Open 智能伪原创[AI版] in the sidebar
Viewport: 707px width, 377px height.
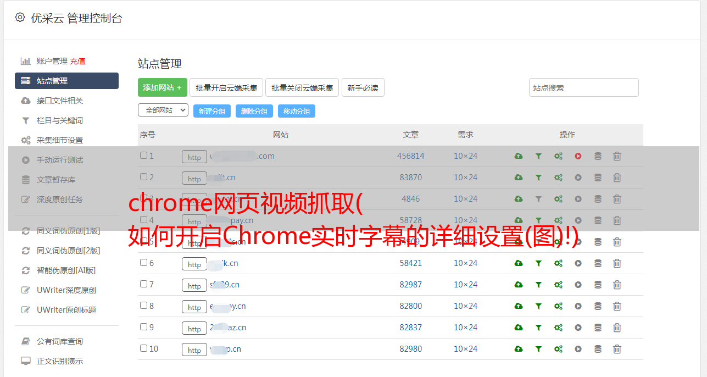66,270
